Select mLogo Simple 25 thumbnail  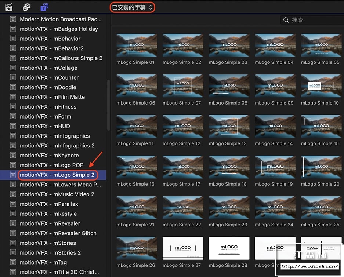pyautogui.click(x=321, y=208)
